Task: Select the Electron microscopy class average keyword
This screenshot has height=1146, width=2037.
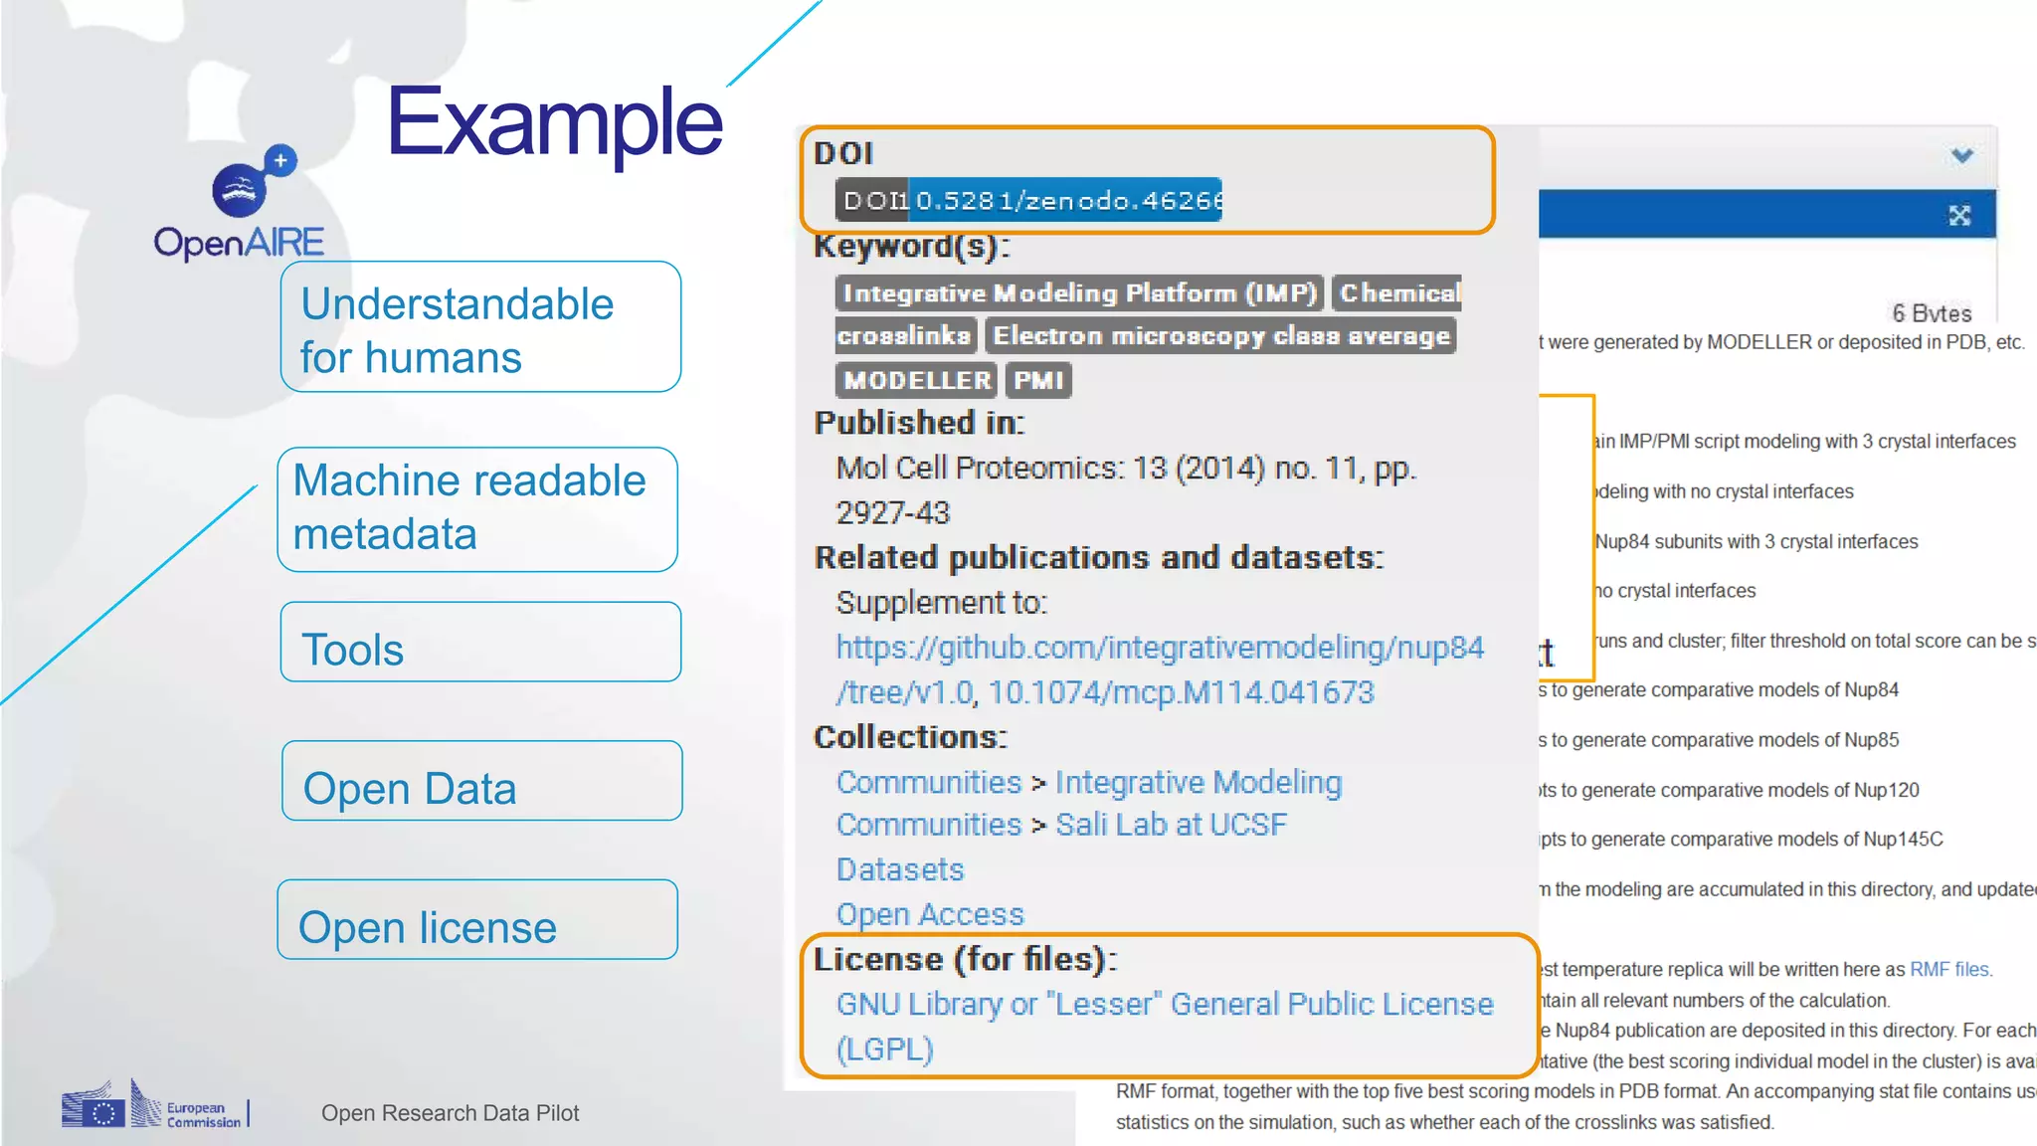Action: tap(1220, 335)
